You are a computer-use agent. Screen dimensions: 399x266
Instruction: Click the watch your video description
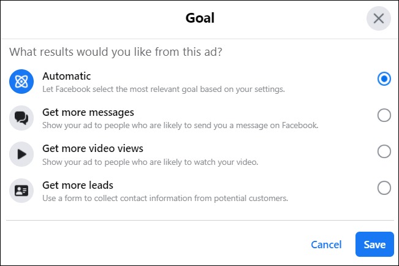click(150, 162)
